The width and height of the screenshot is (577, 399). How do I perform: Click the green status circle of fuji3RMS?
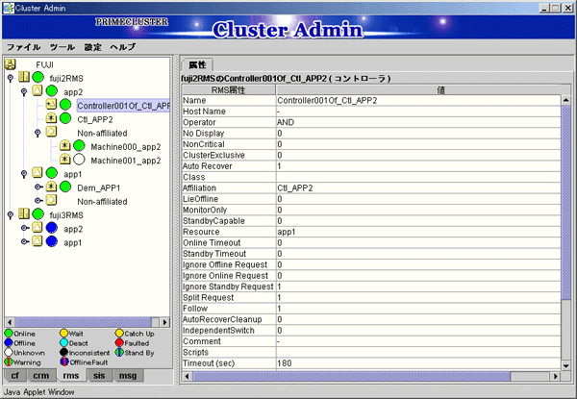(x=38, y=214)
